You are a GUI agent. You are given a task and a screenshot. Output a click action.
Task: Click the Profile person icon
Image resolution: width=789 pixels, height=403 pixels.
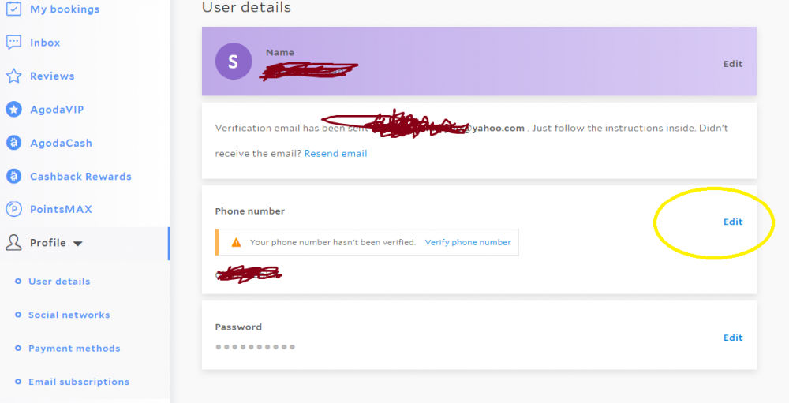[13, 242]
